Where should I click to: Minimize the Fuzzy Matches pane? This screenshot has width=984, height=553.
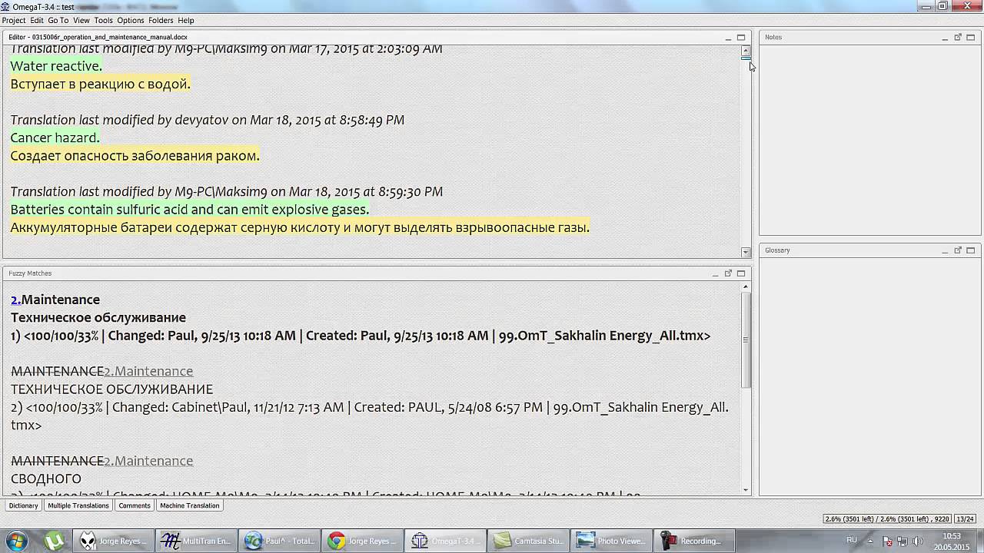click(715, 273)
